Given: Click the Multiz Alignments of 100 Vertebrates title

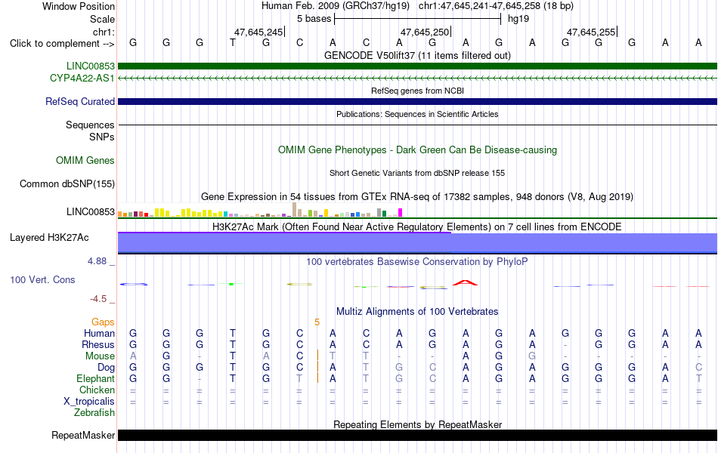Looking at the screenshot, I should point(417,312).
